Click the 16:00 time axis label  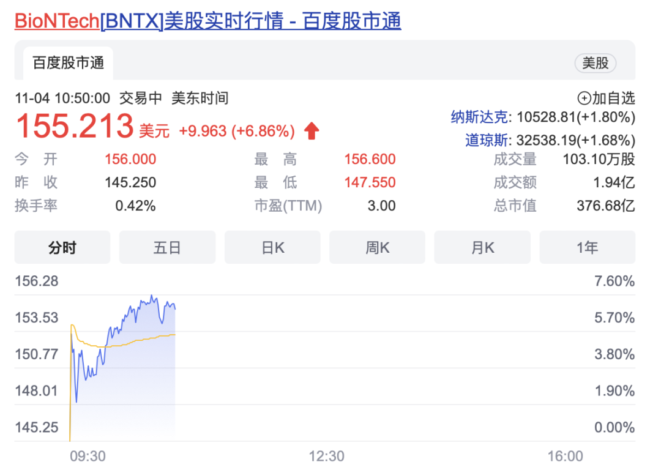point(565,456)
